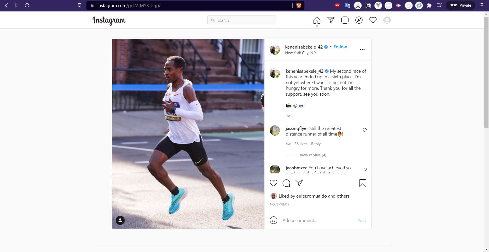The height and width of the screenshot is (252, 489).
Task: Open the Google Translate extension
Action: 348,5
